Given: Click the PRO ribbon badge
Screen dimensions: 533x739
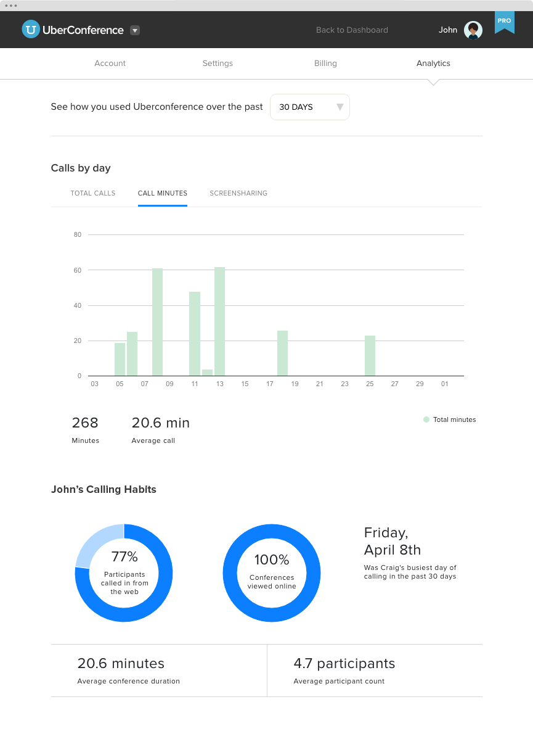Looking at the screenshot, I should click(504, 22).
